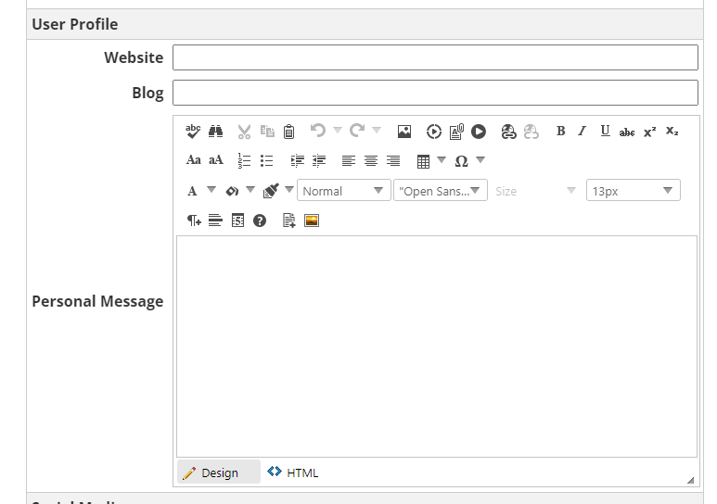Focus the Website input field
Image resolution: width=717 pixels, height=504 pixels.
pyautogui.click(x=435, y=57)
